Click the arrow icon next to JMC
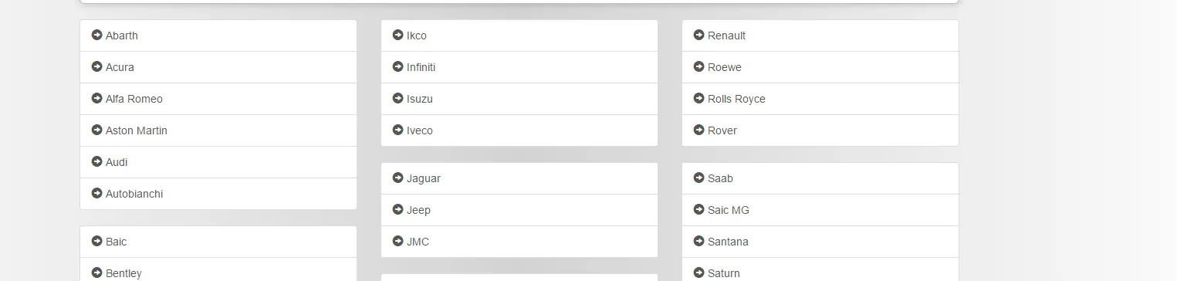Viewport: 1177px width, 281px height. [397, 241]
